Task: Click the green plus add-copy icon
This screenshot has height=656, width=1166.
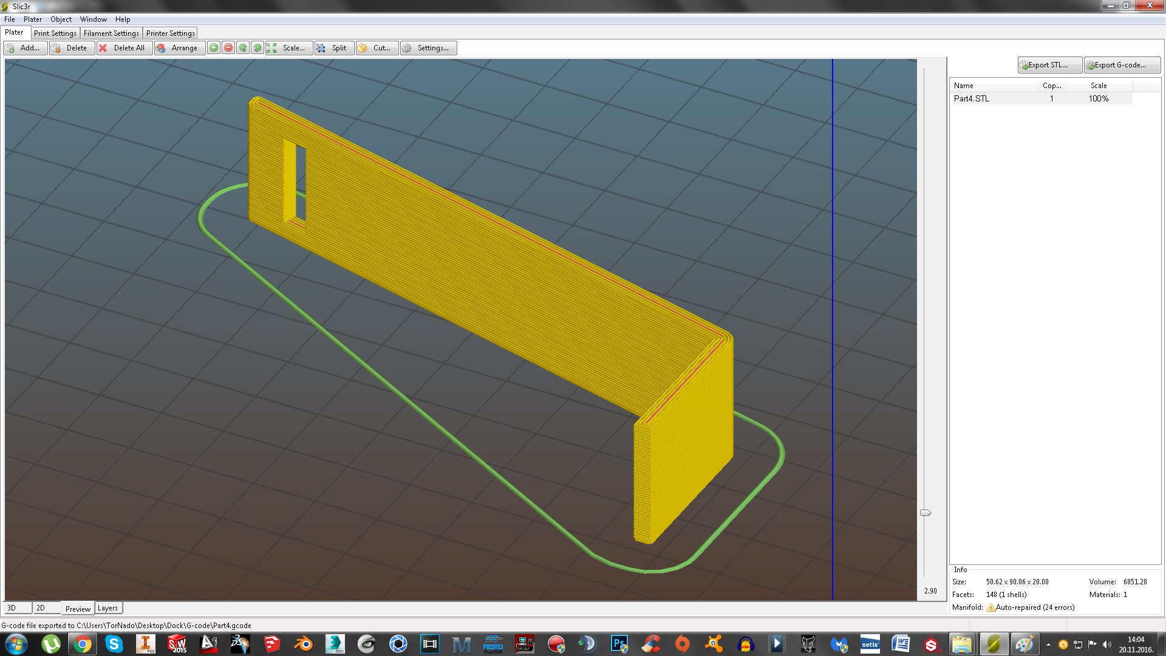Action: (x=214, y=48)
